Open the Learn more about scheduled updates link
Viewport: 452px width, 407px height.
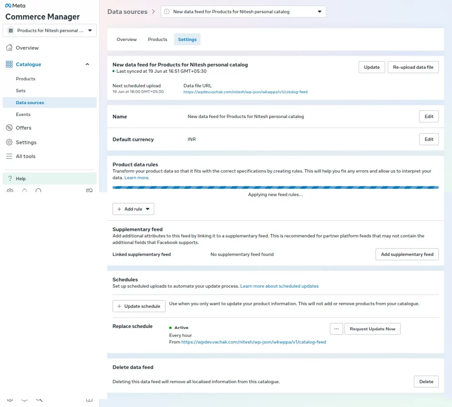[279, 286]
